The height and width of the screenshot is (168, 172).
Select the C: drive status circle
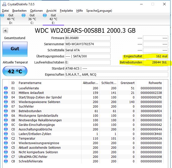[x=24, y=15]
